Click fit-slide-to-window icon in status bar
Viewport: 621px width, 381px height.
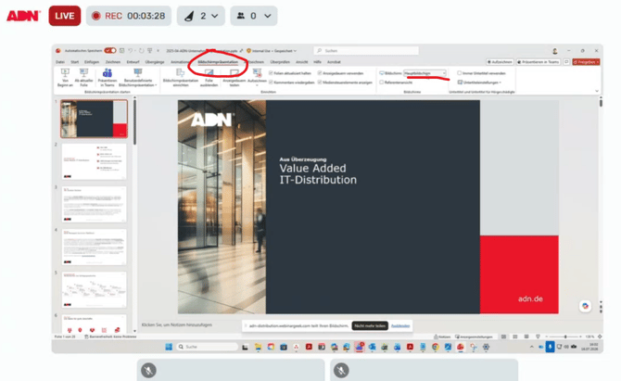coord(600,337)
